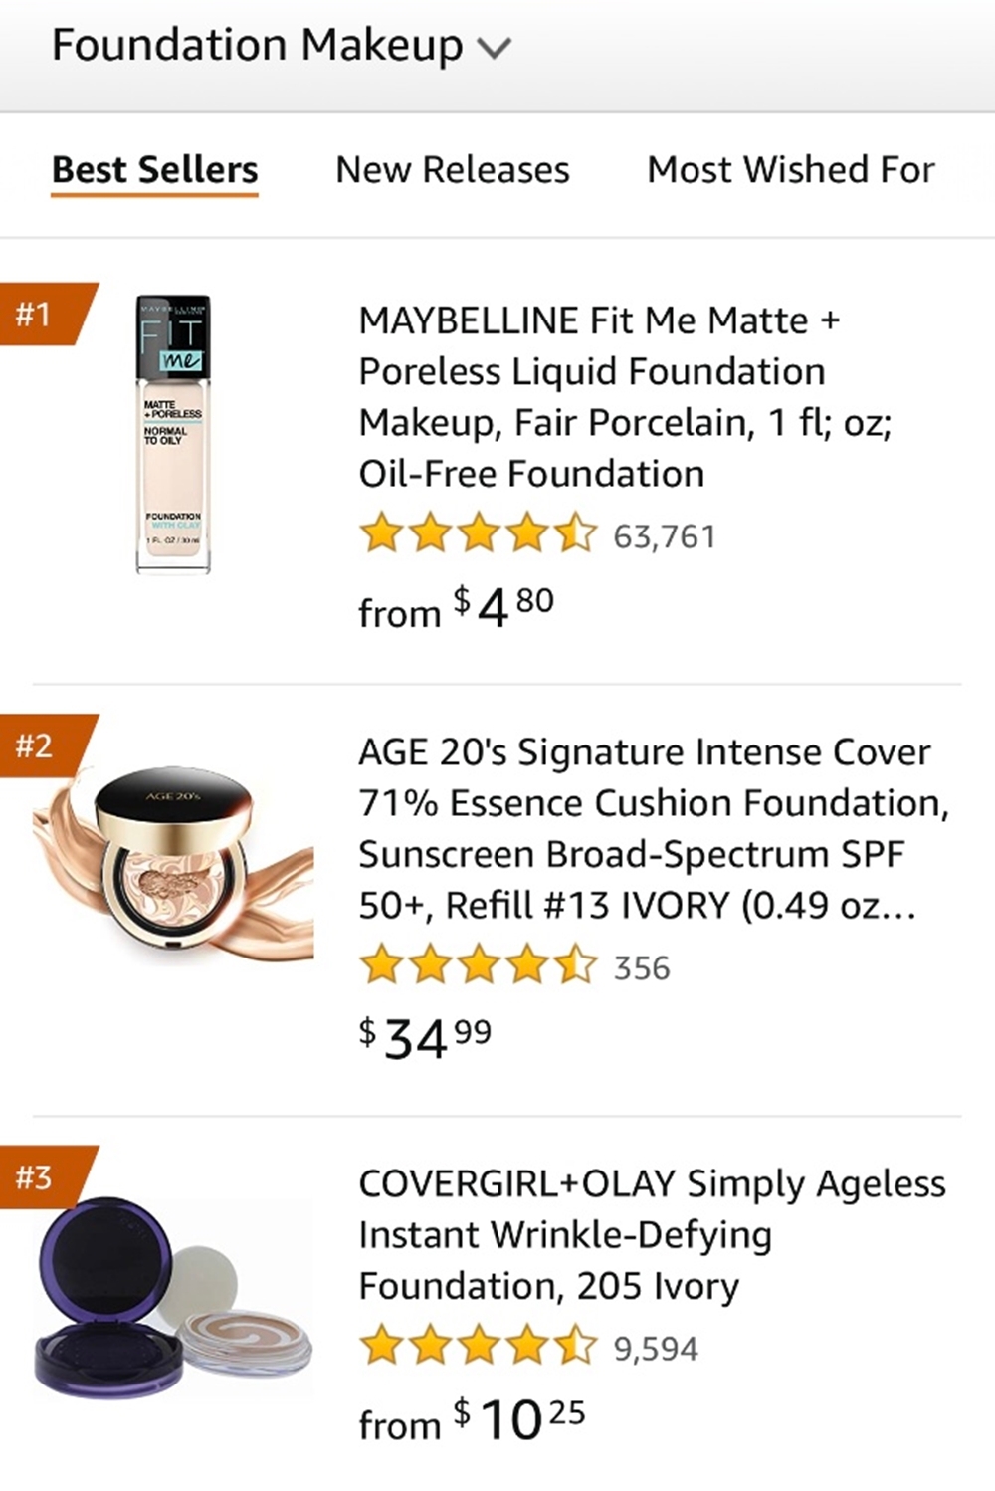Click the Maybelline star rating icons
This screenshot has height=1491, width=995.
478,534
